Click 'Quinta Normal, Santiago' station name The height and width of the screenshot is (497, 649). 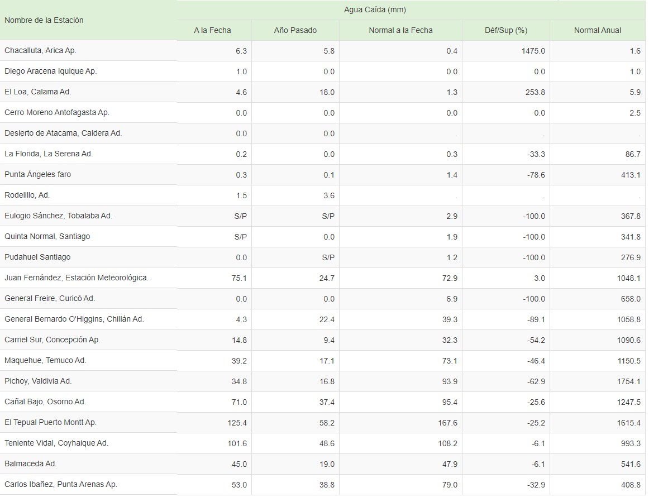47,237
